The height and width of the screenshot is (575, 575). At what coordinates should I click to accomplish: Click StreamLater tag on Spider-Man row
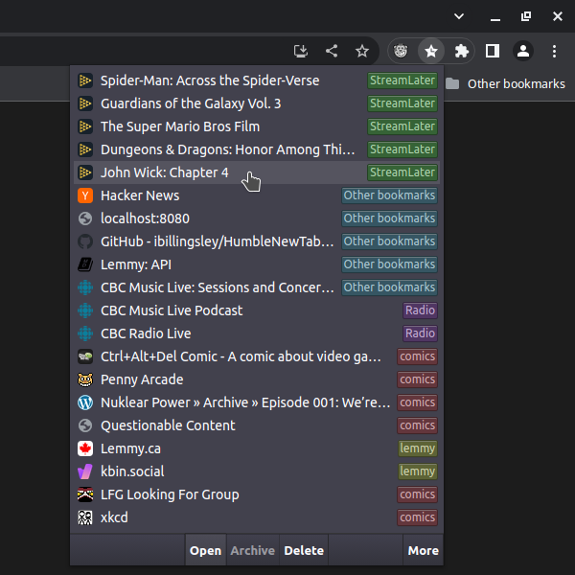pos(402,80)
